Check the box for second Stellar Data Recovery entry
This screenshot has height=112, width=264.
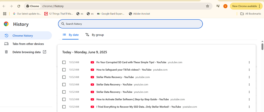(64, 92)
